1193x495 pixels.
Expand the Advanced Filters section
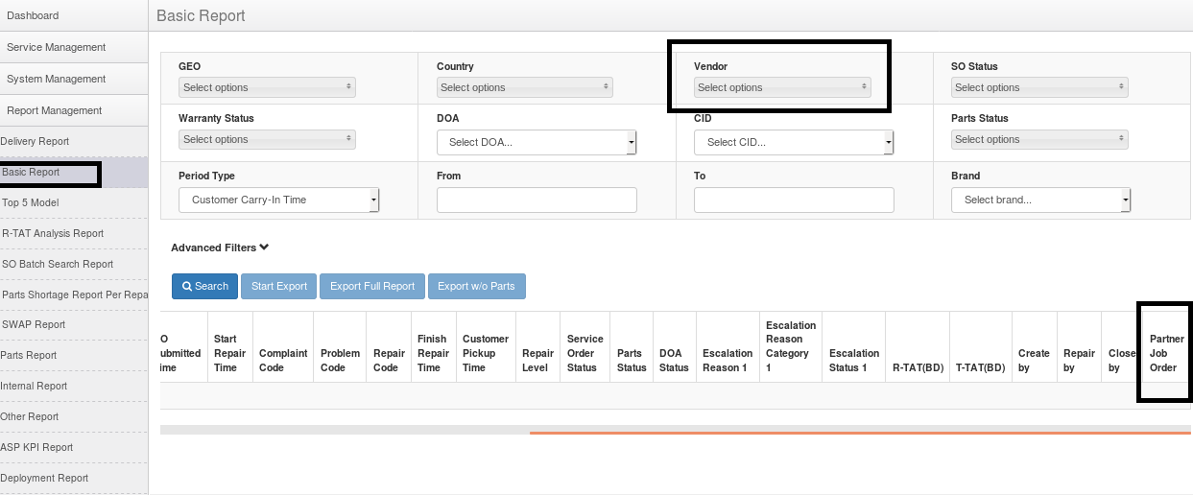(220, 247)
